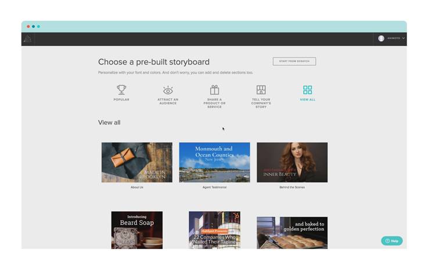The height and width of the screenshot is (270, 432).
Task: Select the Attract an Audience eye icon
Action: pos(168,90)
